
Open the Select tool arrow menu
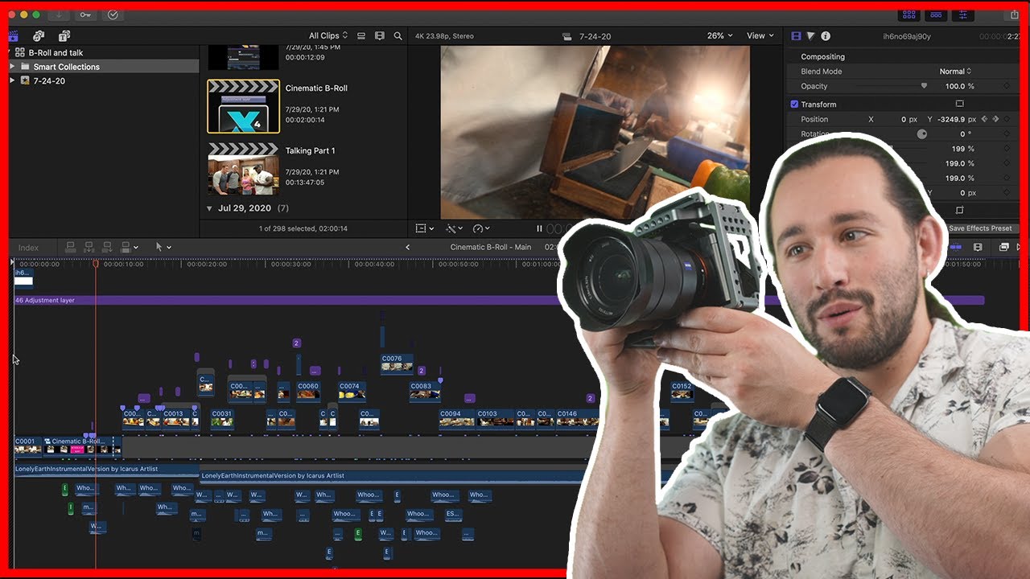(x=163, y=247)
